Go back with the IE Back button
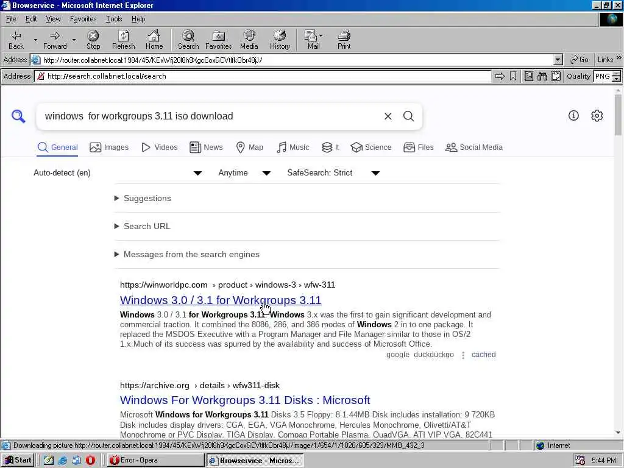The image size is (624, 468). pyautogui.click(x=16, y=40)
